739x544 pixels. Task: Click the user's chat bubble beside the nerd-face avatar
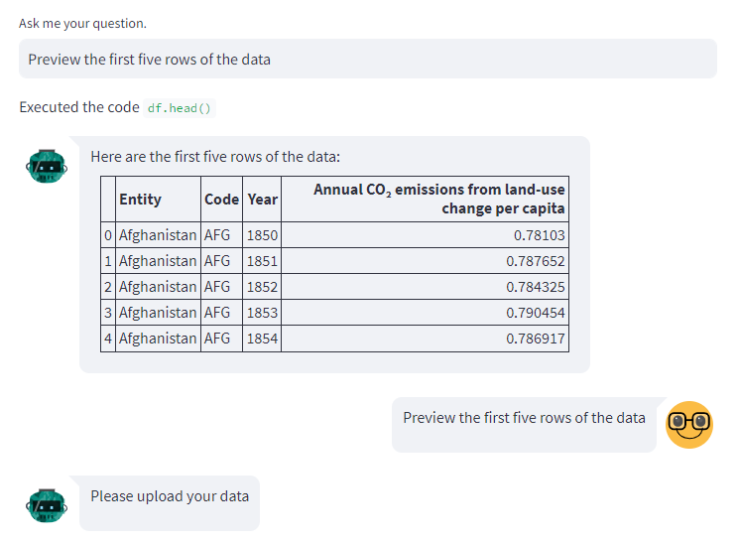524,418
